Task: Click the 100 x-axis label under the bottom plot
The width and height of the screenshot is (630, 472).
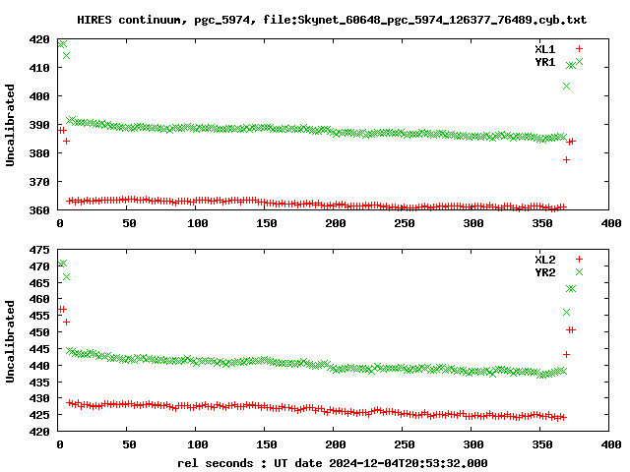Action: pyautogui.click(x=197, y=444)
